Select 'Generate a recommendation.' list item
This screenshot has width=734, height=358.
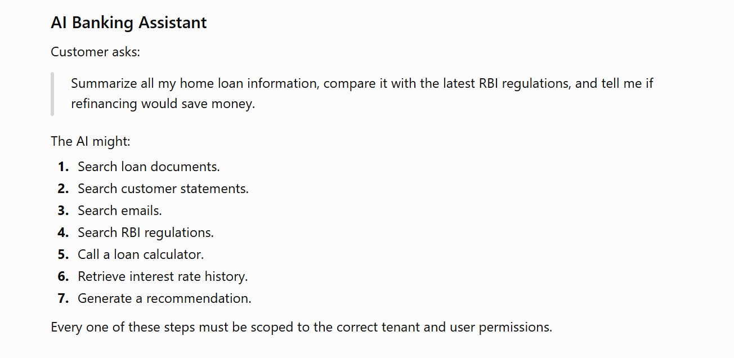(164, 298)
